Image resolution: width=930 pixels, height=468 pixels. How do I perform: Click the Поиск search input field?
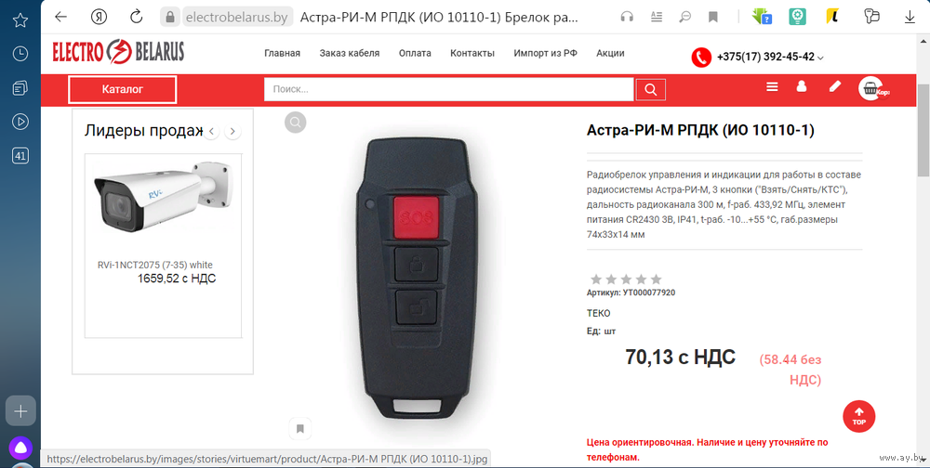(449, 89)
